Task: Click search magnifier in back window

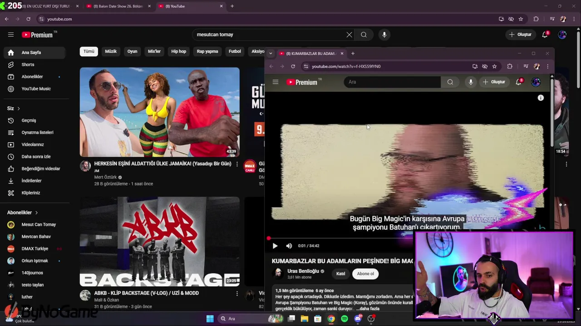Action: [364, 34]
